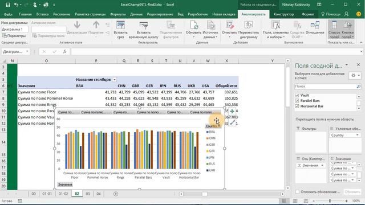Click the Значения field button on chart

pos(65,184)
